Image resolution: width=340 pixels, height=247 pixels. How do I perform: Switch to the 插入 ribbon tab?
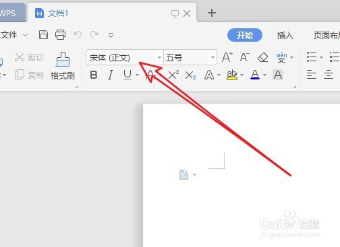point(285,35)
